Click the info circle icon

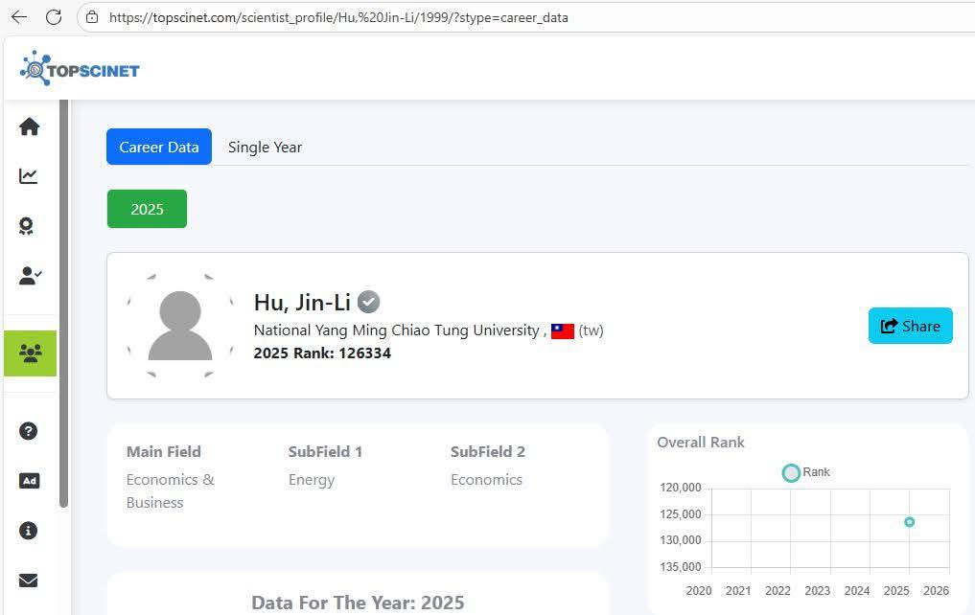point(29,531)
